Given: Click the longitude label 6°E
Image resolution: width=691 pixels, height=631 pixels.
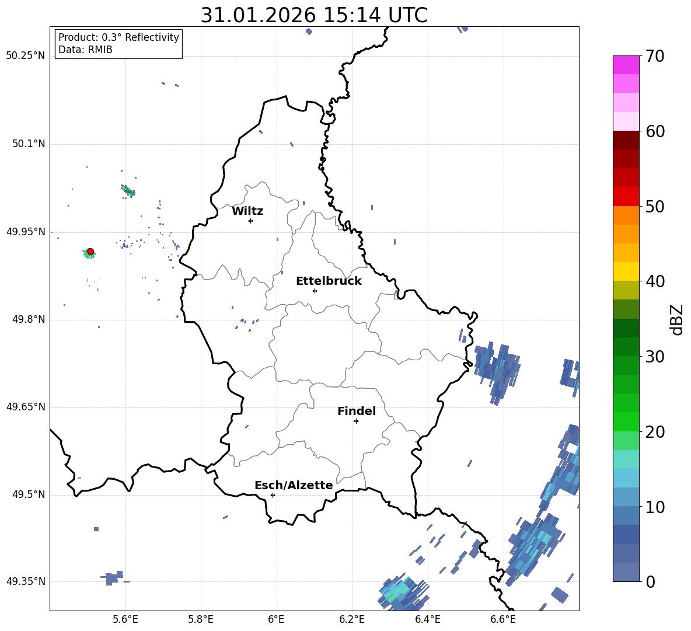Looking at the screenshot, I should coord(276,619).
